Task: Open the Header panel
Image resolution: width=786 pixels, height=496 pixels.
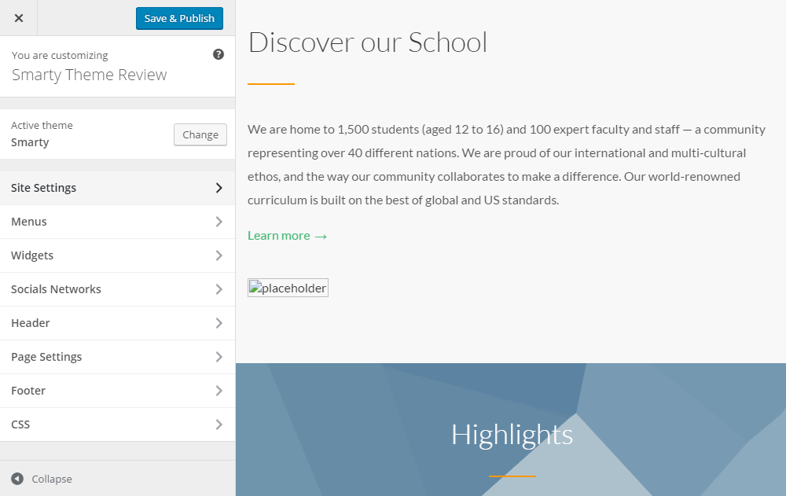Action: click(x=117, y=323)
